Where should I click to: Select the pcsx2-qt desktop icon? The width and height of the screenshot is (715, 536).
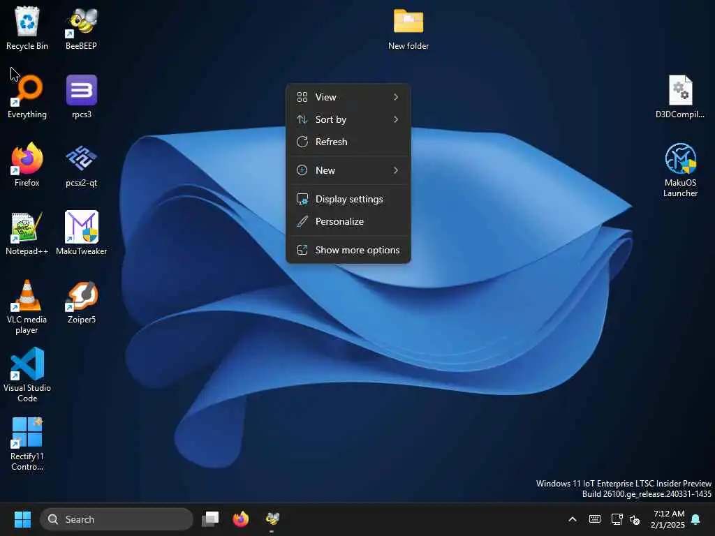click(82, 165)
